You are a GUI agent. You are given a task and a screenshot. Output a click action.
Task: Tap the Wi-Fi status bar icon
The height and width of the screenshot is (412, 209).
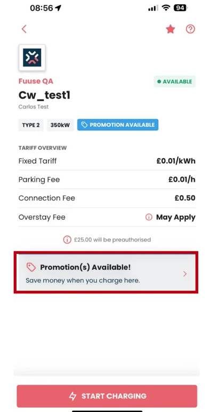coord(166,8)
